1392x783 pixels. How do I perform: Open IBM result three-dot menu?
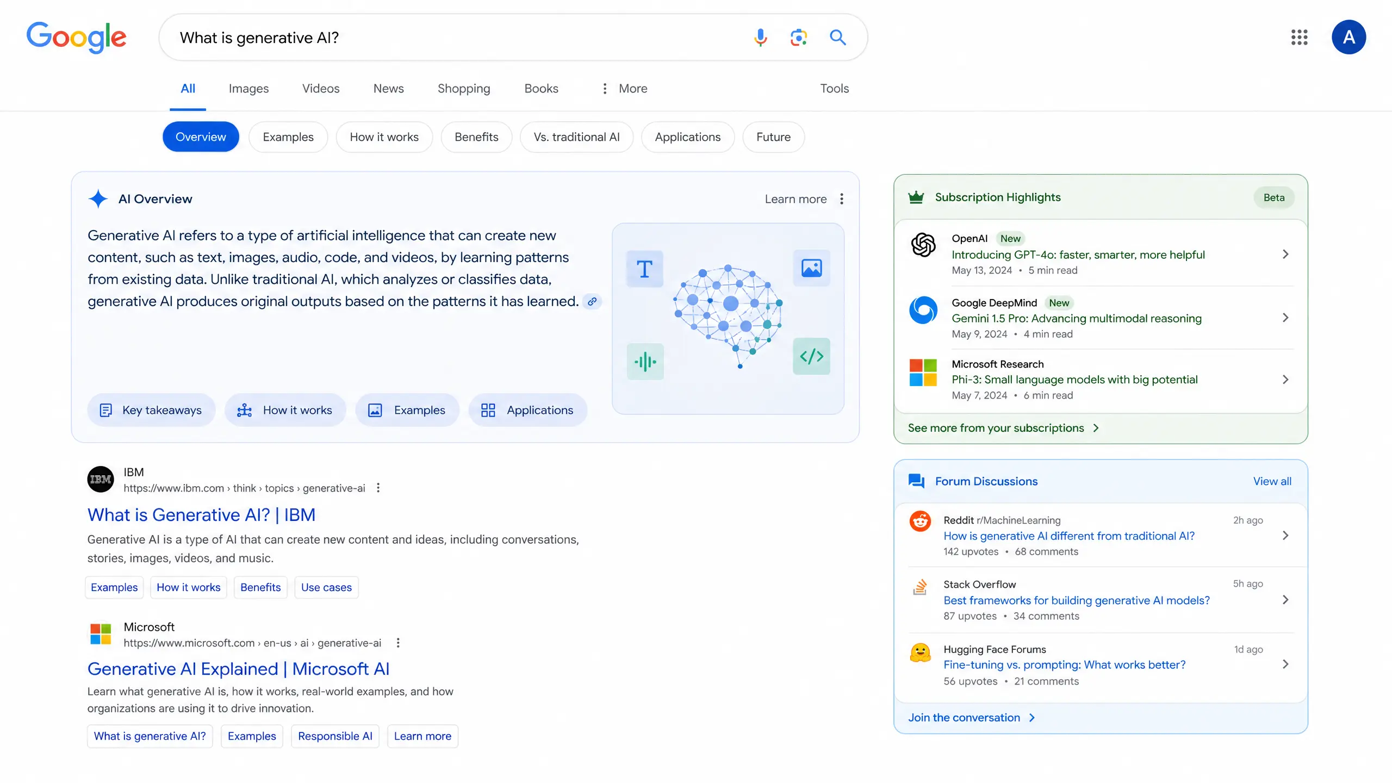click(x=378, y=488)
